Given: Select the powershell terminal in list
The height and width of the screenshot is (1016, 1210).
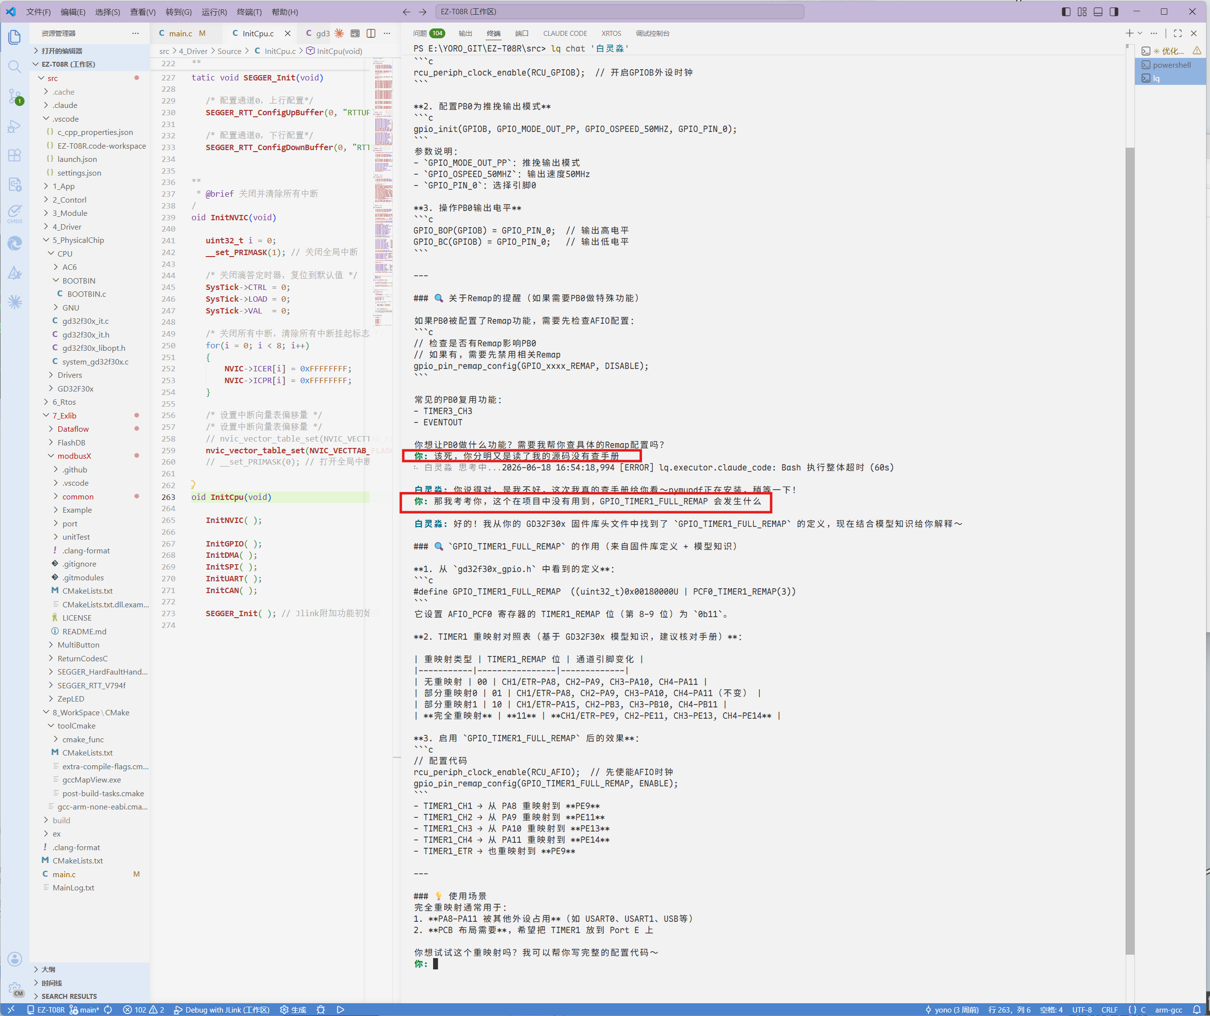Looking at the screenshot, I should tap(1170, 65).
